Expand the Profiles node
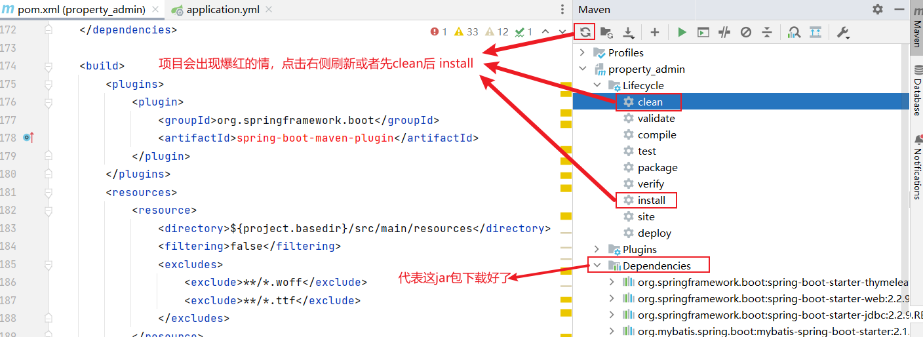Image resolution: width=923 pixels, height=337 pixels. pyautogui.click(x=583, y=52)
